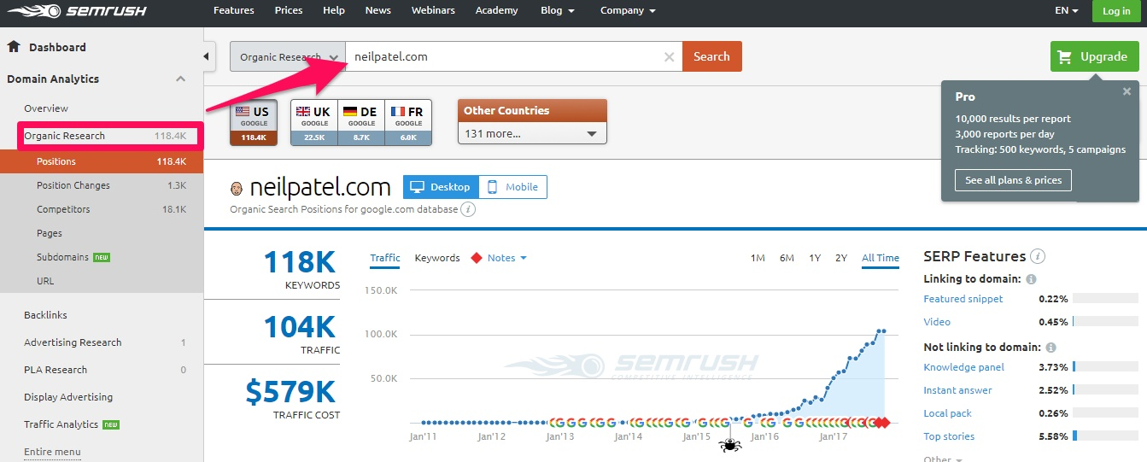The width and height of the screenshot is (1147, 462).
Task: Click the info icon beside Linking to domain
Action: pyautogui.click(x=1031, y=279)
